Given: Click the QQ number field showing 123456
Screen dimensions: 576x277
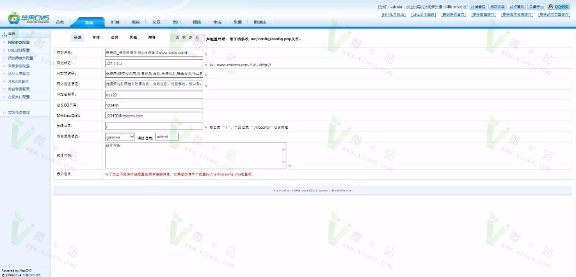Looking at the screenshot, I should [154, 105].
